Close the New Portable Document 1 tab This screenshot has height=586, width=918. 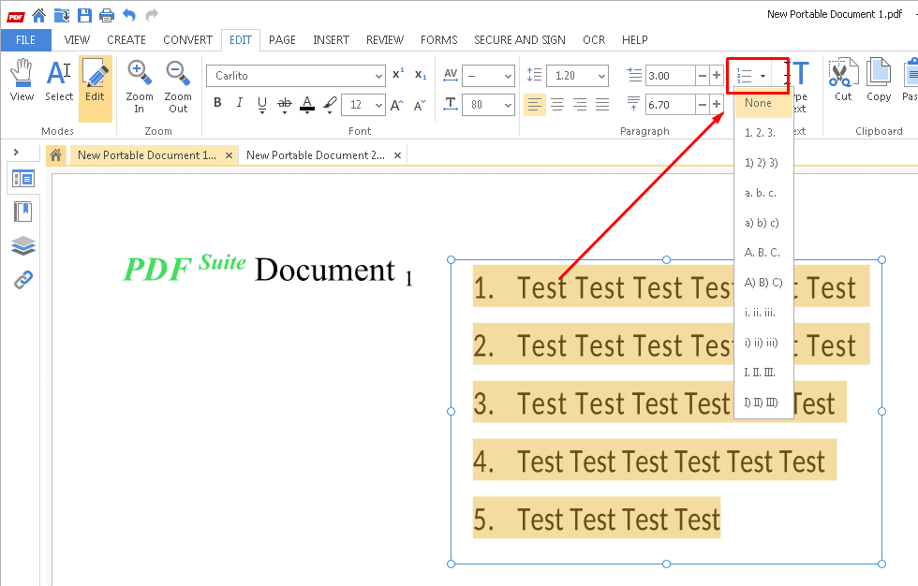(229, 155)
